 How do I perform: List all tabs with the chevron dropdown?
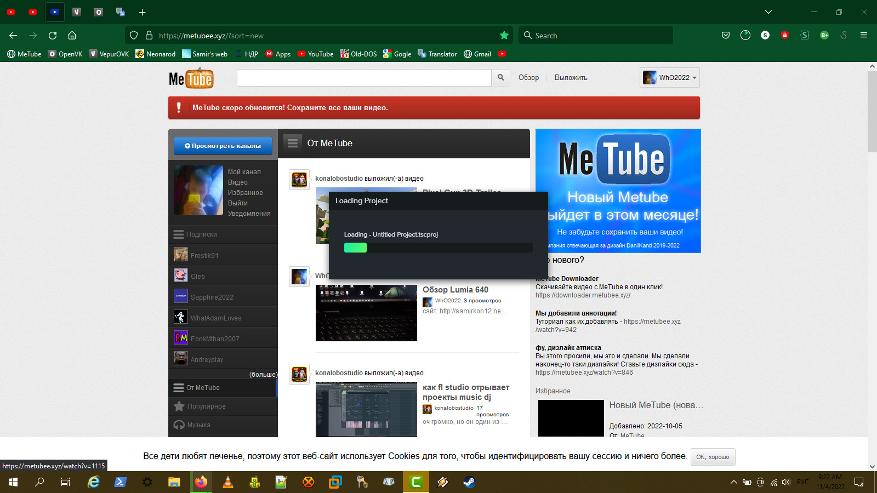tap(768, 12)
